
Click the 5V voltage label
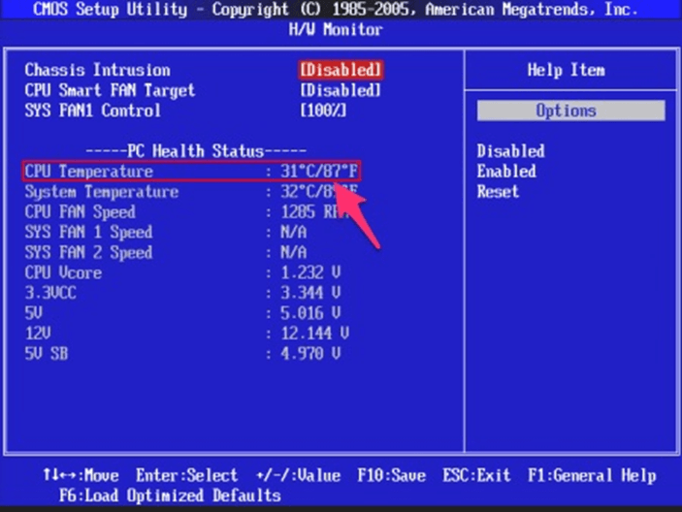click(34, 313)
